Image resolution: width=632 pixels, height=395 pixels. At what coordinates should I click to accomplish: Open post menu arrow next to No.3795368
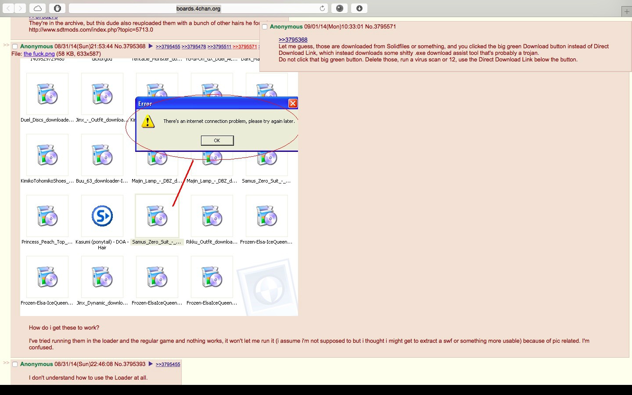click(x=151, y=46)
